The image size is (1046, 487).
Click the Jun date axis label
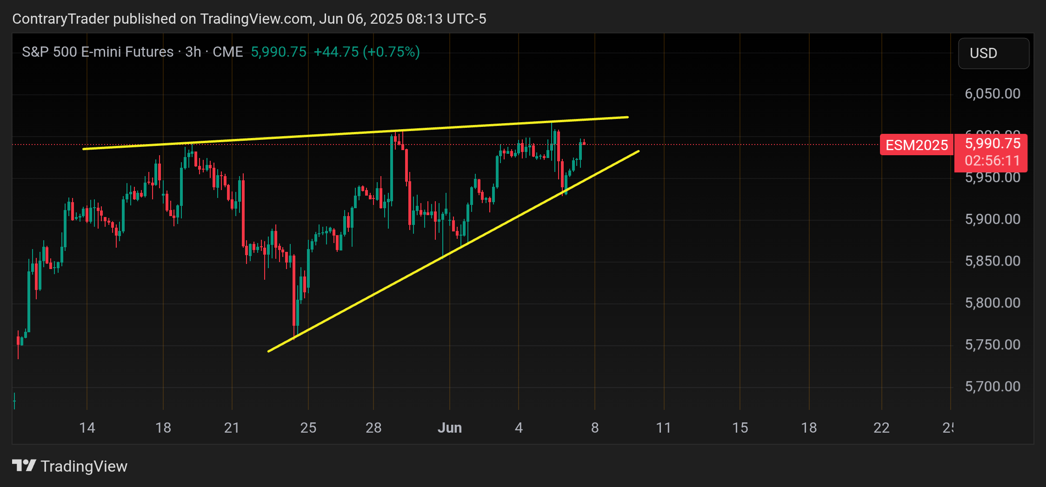point(450,428)
